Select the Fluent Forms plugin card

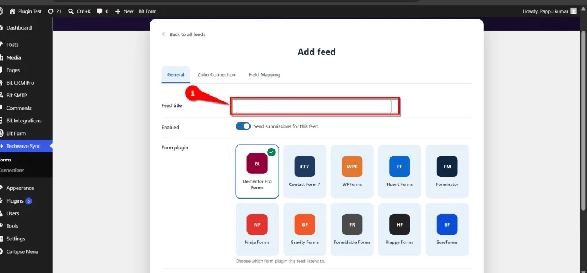pyautogui.click(x=400, y=171)
